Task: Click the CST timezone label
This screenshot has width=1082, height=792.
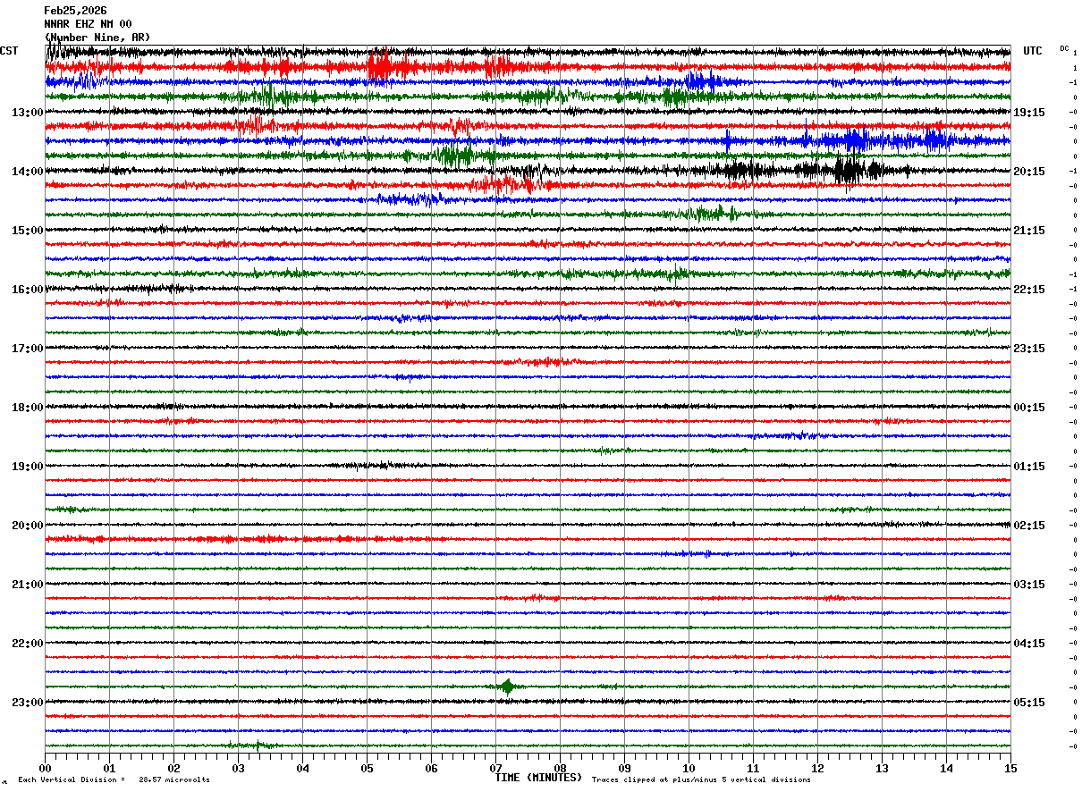Action: pos(9,51)
